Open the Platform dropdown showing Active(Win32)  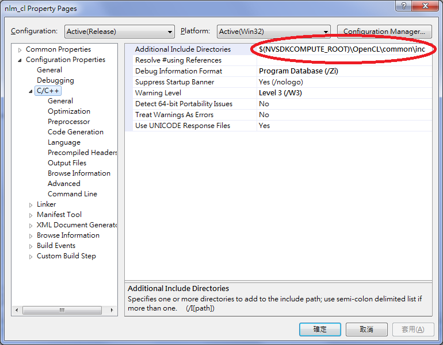[x=273, y=32]
